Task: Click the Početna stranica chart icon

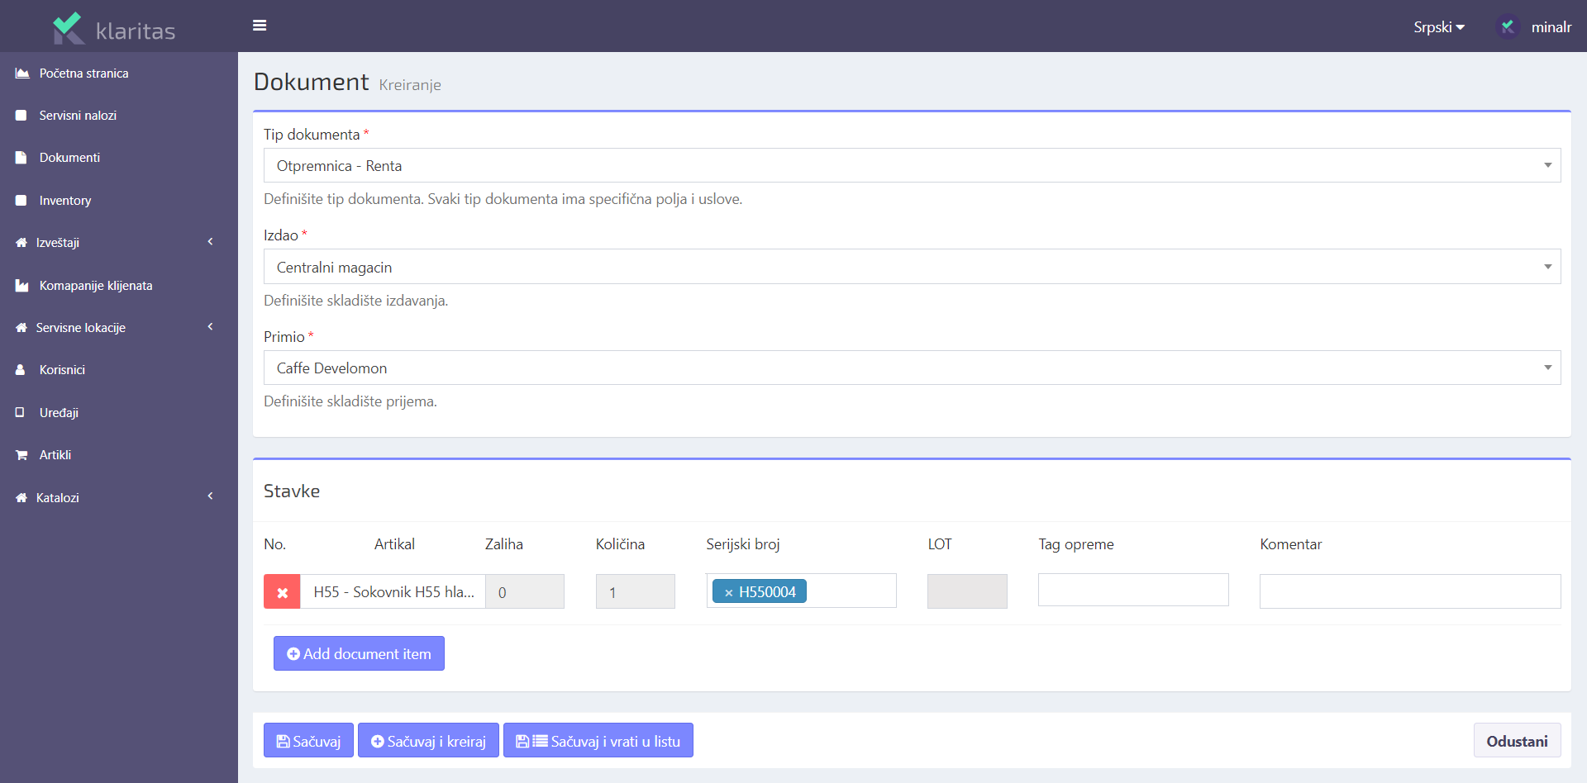Action: point(22,74)
